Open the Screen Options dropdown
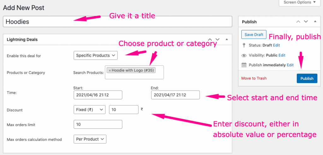 [299, 3]
